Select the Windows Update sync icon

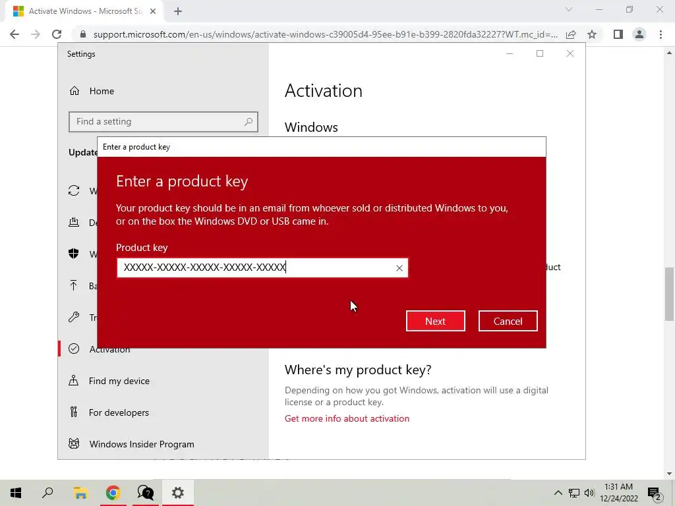(x=74, y=190)
